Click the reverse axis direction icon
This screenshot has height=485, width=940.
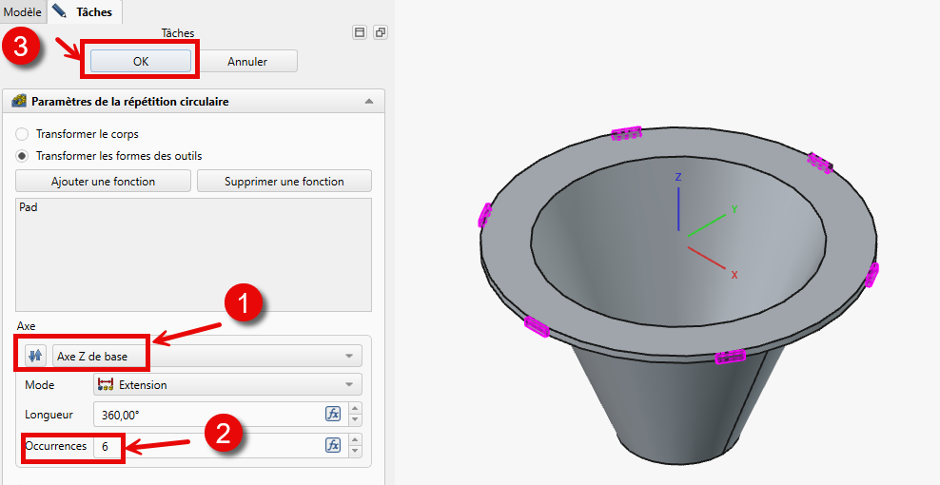35,357
